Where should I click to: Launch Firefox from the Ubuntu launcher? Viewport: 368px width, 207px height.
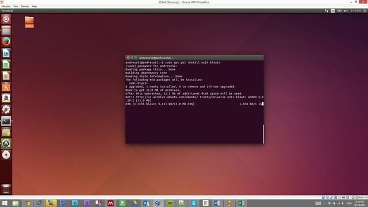[x=6, y=42]
